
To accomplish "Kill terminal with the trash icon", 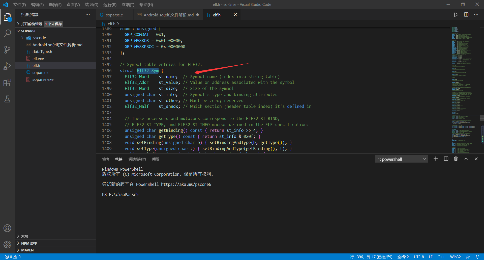I will [x=456, y=159].
